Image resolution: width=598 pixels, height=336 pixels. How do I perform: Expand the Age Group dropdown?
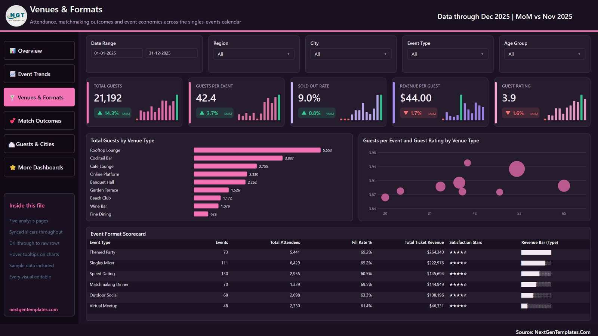coord(545,54)
